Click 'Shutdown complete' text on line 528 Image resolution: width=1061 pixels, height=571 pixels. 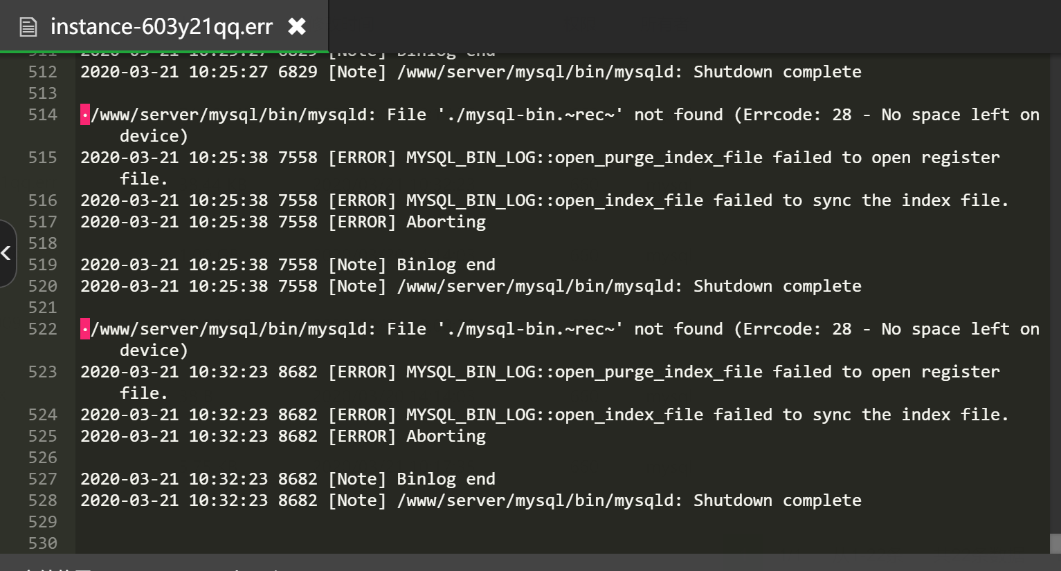pyautogui.click(x=777, y=500)
